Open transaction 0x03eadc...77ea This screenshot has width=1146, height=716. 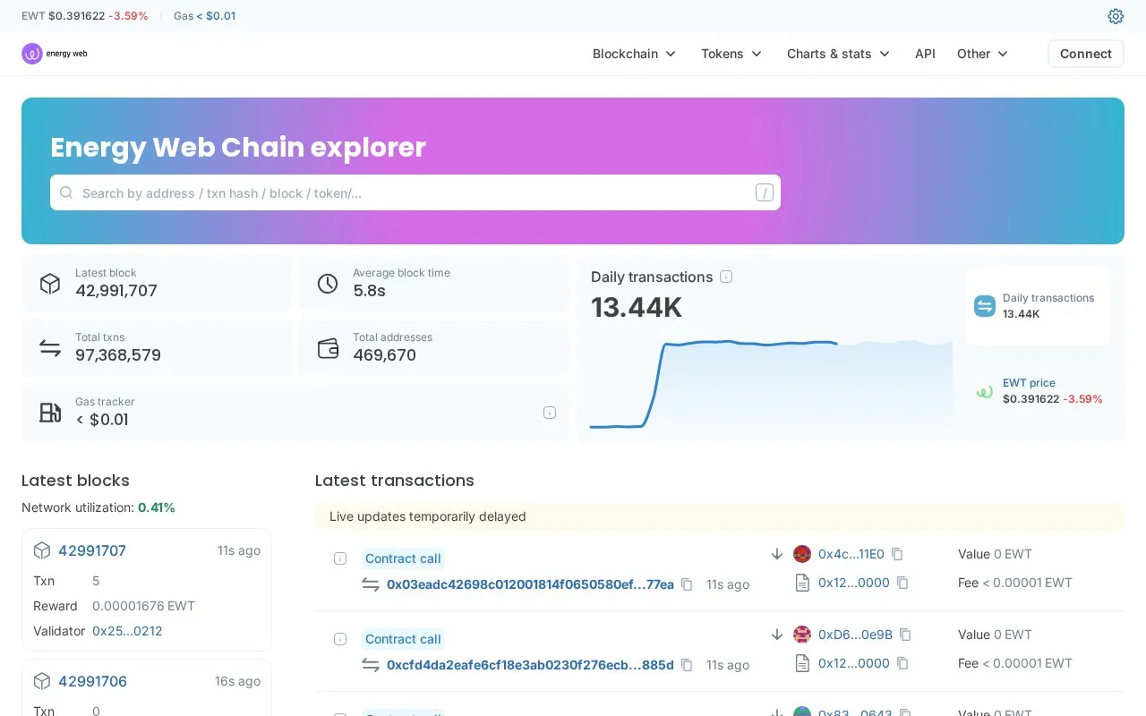530,584
